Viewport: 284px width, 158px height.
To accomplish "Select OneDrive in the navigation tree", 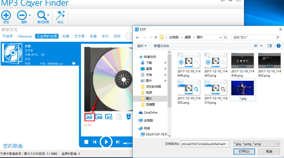I will pyautogui.click(x=150, y=112).
